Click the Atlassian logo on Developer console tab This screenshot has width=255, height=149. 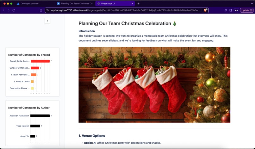pyautogui.click(x=18, y=3)
